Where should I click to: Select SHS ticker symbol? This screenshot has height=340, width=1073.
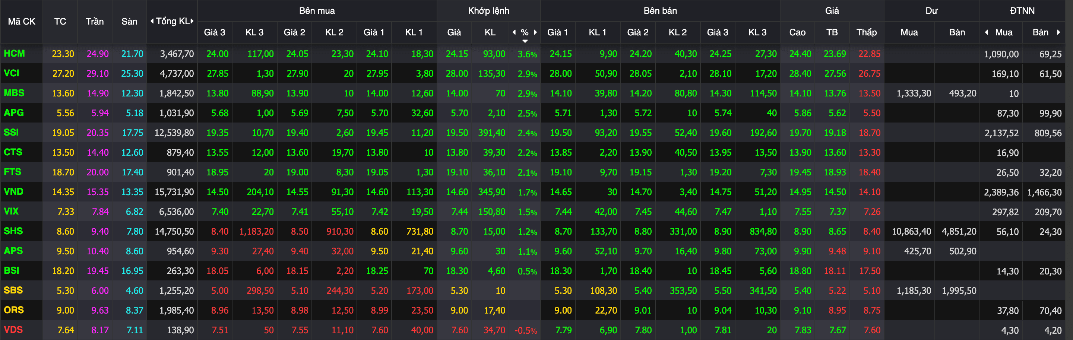(x=13, y=231)
